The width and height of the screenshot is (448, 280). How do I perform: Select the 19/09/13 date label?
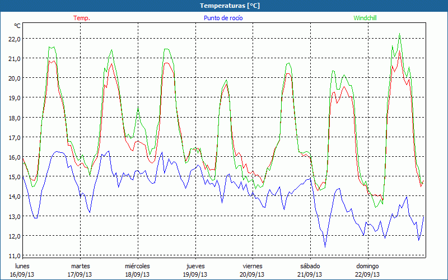195,274
